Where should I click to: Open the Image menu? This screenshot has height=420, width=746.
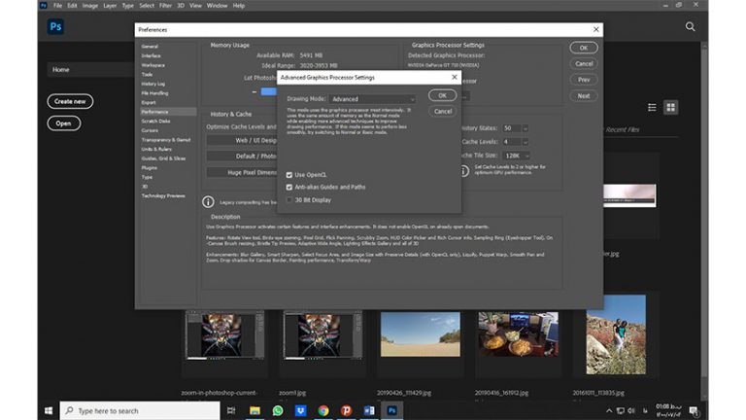pyautogui.click(x=90, y=6)
